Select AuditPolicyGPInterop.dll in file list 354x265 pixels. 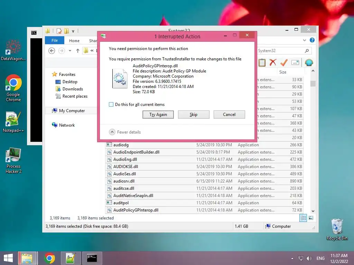(204, 210)
